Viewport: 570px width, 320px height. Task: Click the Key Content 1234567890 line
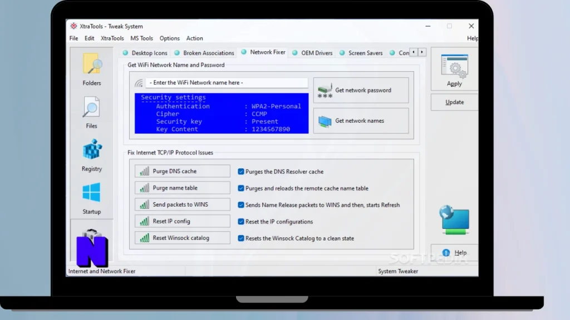[x=223, y=129]
